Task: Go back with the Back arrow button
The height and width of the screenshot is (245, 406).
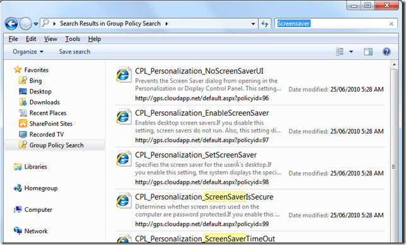Action: [x=11, y=24]
